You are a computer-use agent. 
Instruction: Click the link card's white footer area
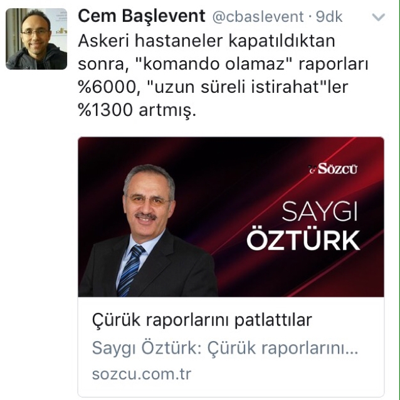coord(231,347)
